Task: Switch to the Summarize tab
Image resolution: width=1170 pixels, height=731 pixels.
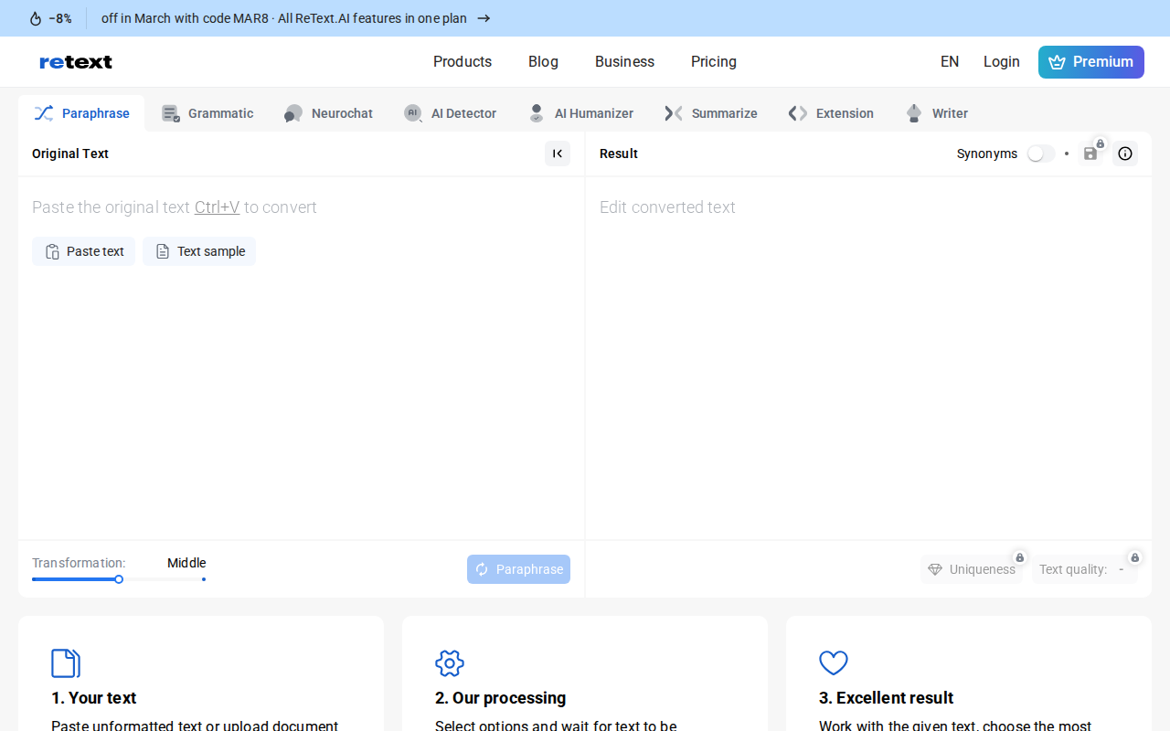Action: click(x=710, y=113)
